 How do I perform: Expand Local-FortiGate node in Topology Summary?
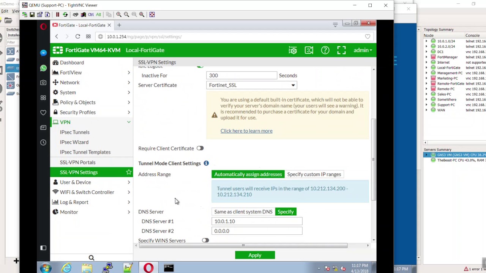click(426, 67)
